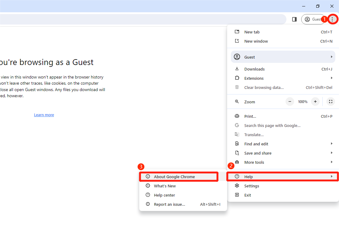The image size is (339, 226).
Task: Click the fullscreen icon beside zoom controls
Action: 330,102
